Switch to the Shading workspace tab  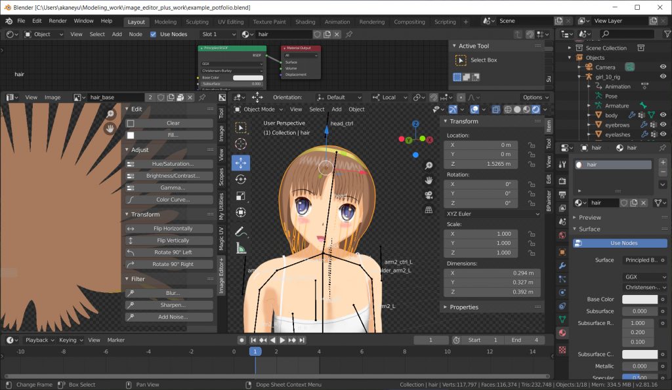click(305, 22)
